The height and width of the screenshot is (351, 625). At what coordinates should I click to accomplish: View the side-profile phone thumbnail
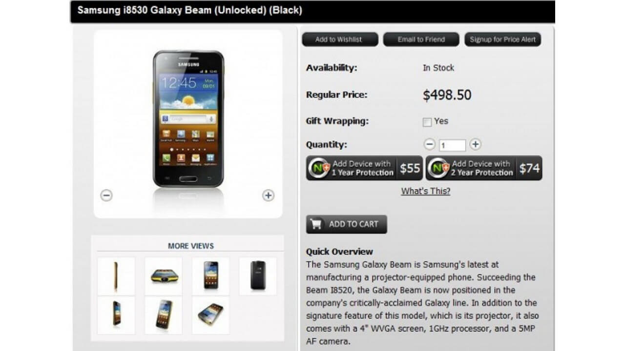coord(116,276)
